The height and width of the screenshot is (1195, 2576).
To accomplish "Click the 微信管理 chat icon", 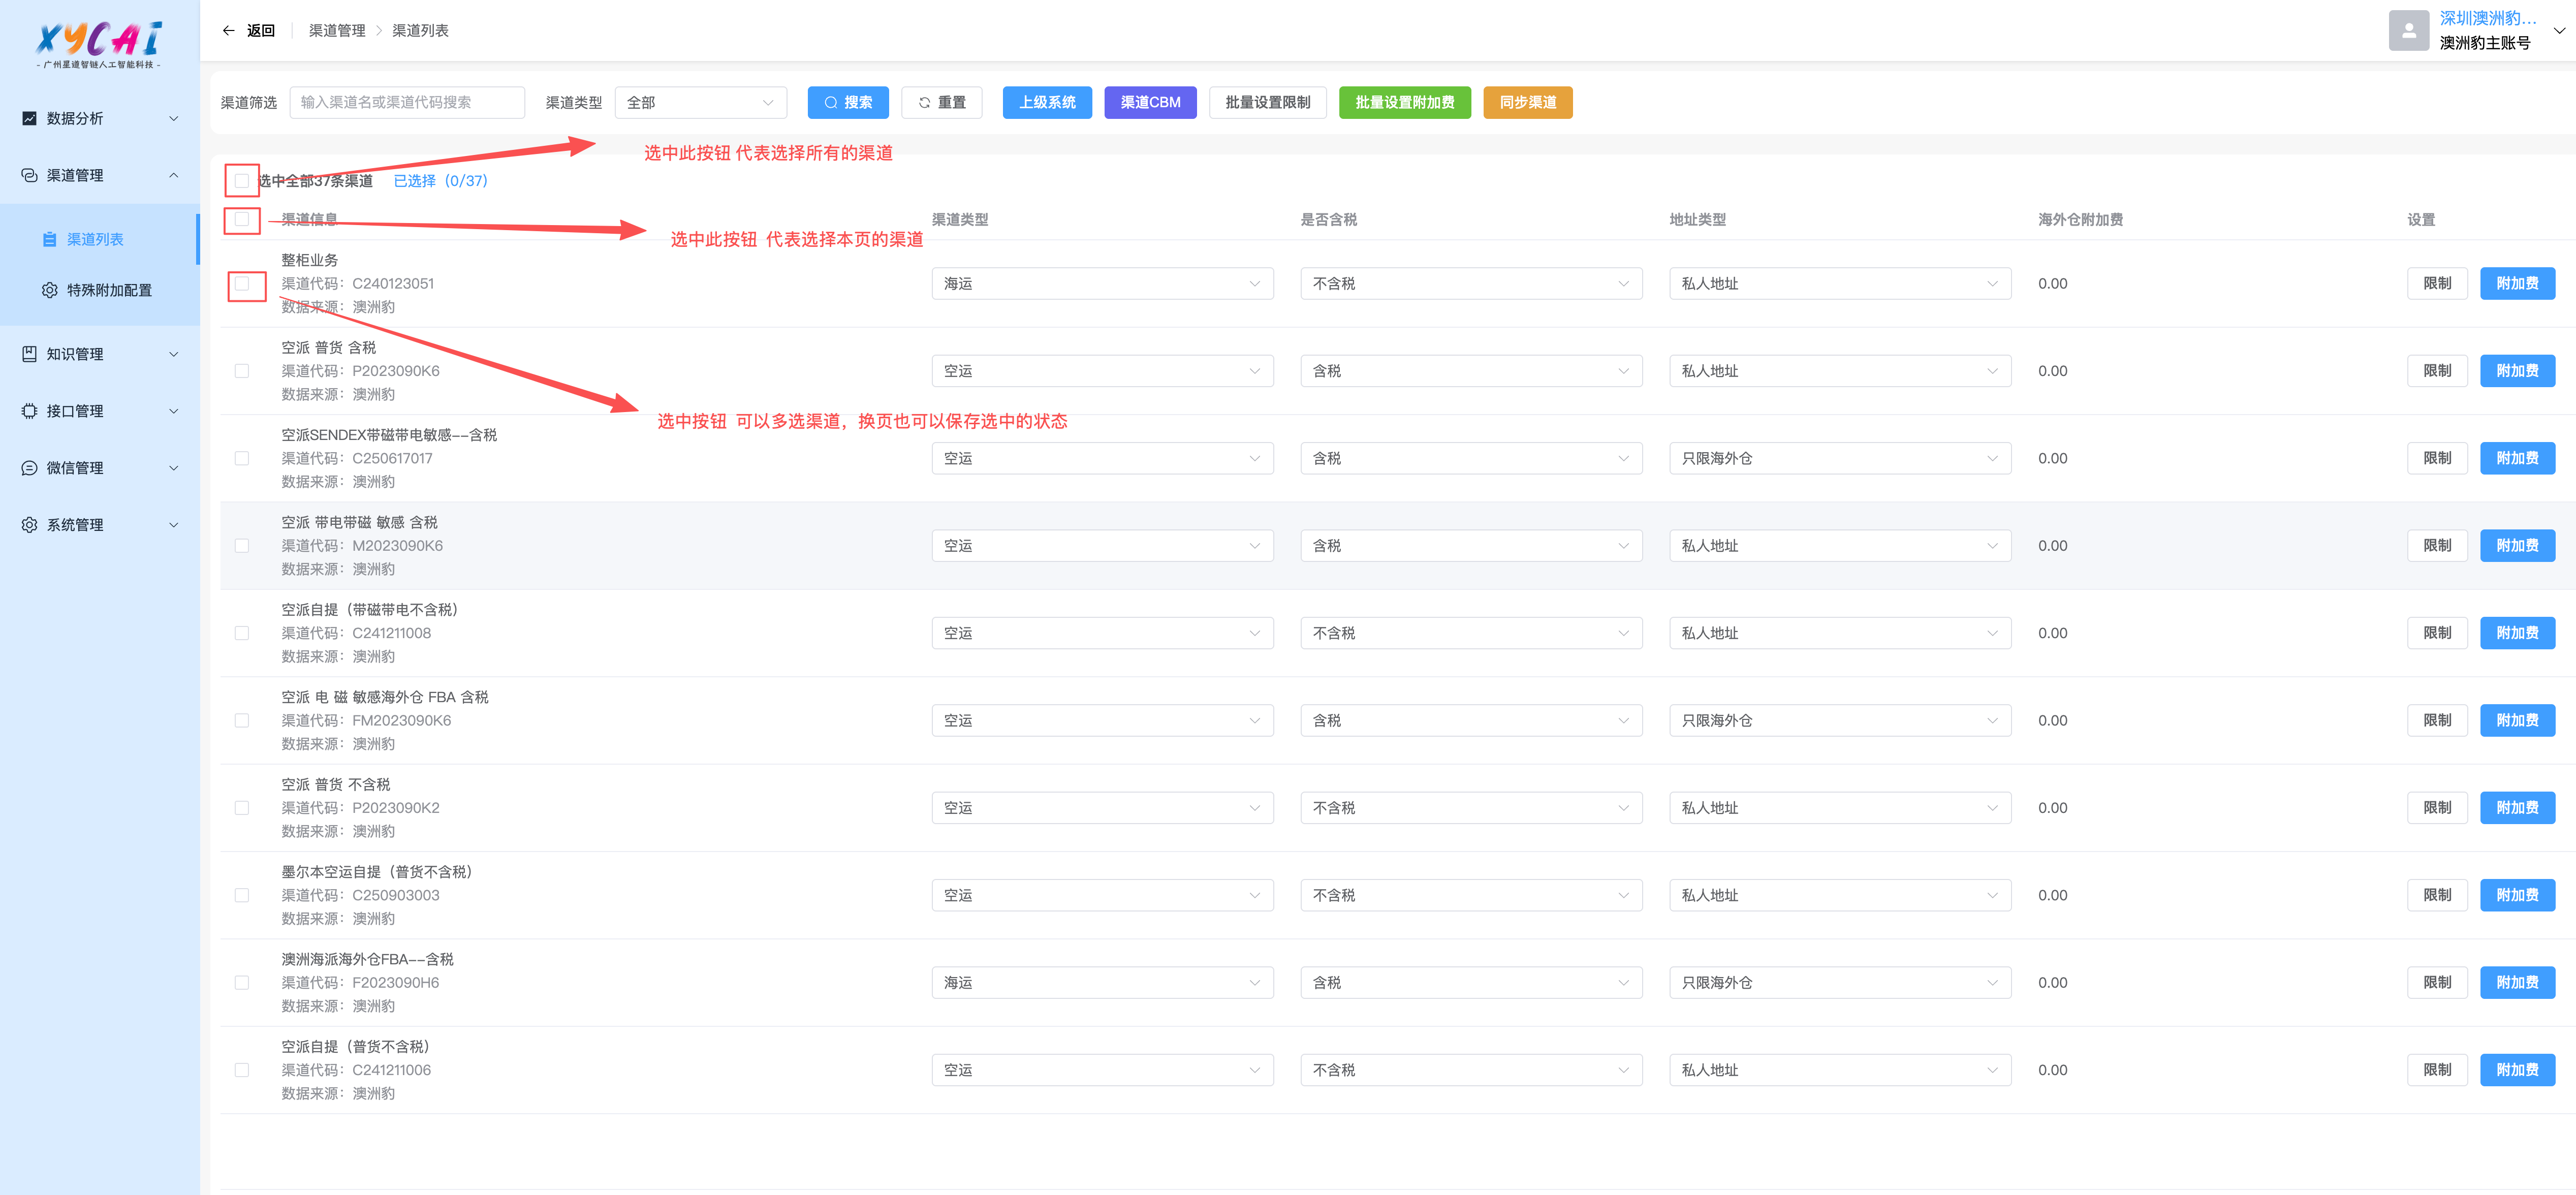I will click(29, 468).
